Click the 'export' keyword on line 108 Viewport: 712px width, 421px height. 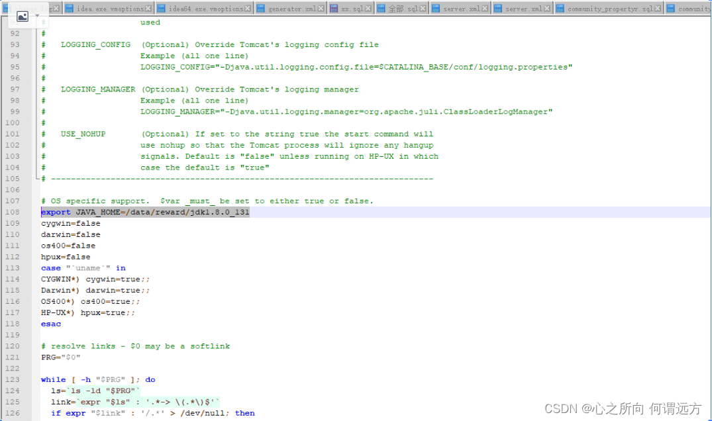[56, 212]
